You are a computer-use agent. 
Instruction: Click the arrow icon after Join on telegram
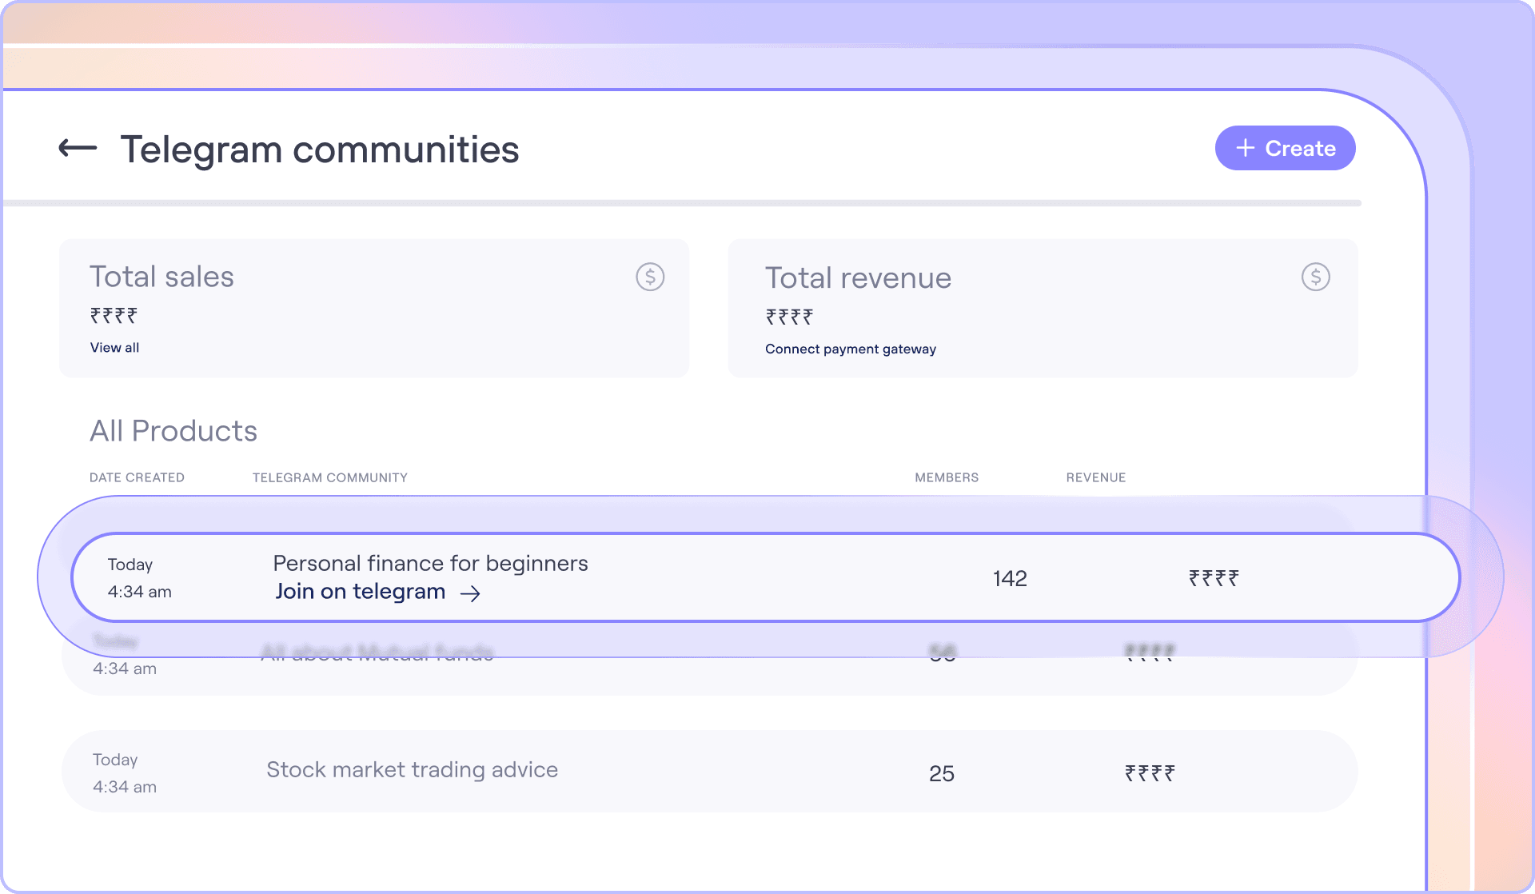(470, 593)
